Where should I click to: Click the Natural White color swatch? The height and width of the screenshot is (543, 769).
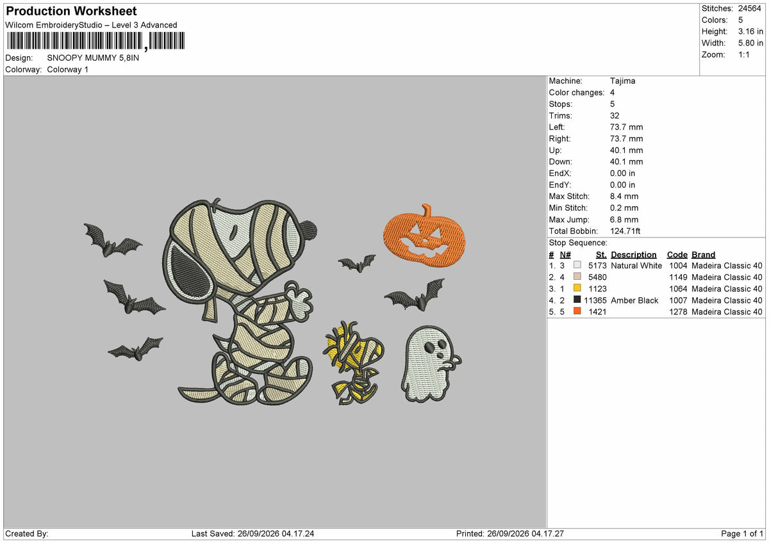(x=577, y=266)
